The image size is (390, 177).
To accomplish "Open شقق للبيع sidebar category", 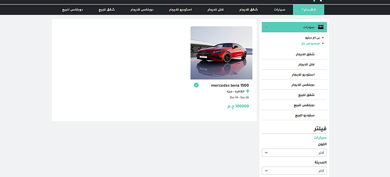I will tap(294, 95).
